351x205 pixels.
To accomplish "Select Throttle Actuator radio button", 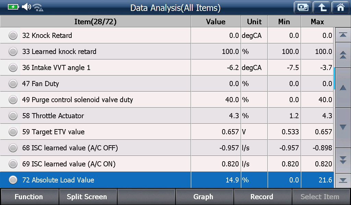I will pyautogui.click(x=13, y=116).
